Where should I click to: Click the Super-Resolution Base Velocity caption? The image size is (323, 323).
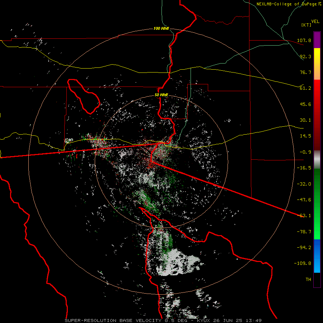click(163, 320)
